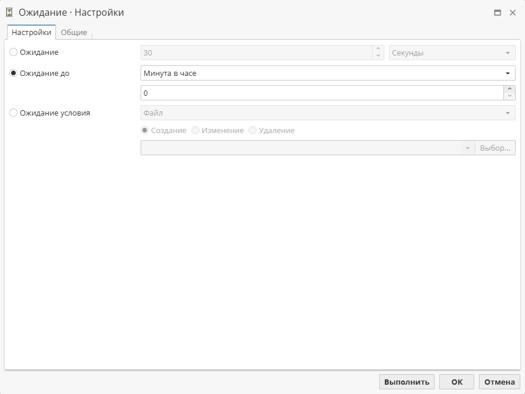This screenshot has height=394, width=525.
Task: Choose the Ожидание условия radio button
Action: (13, 113)
